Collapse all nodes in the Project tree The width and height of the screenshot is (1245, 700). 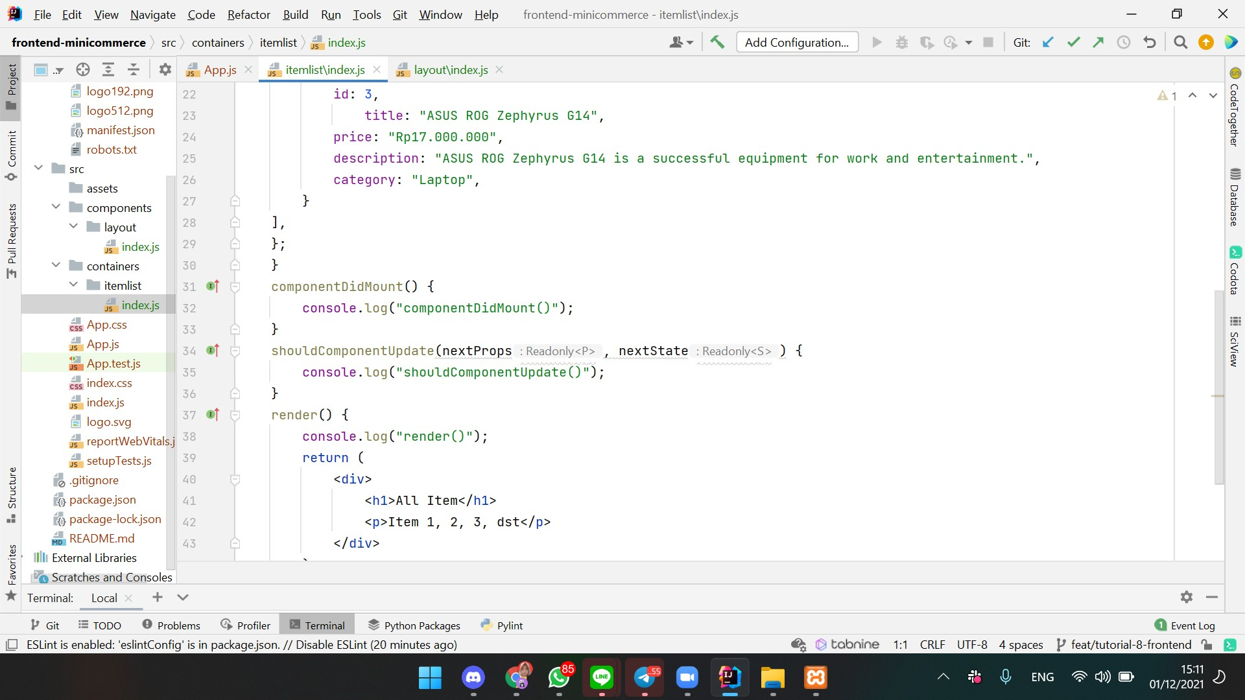coord(133,69)
